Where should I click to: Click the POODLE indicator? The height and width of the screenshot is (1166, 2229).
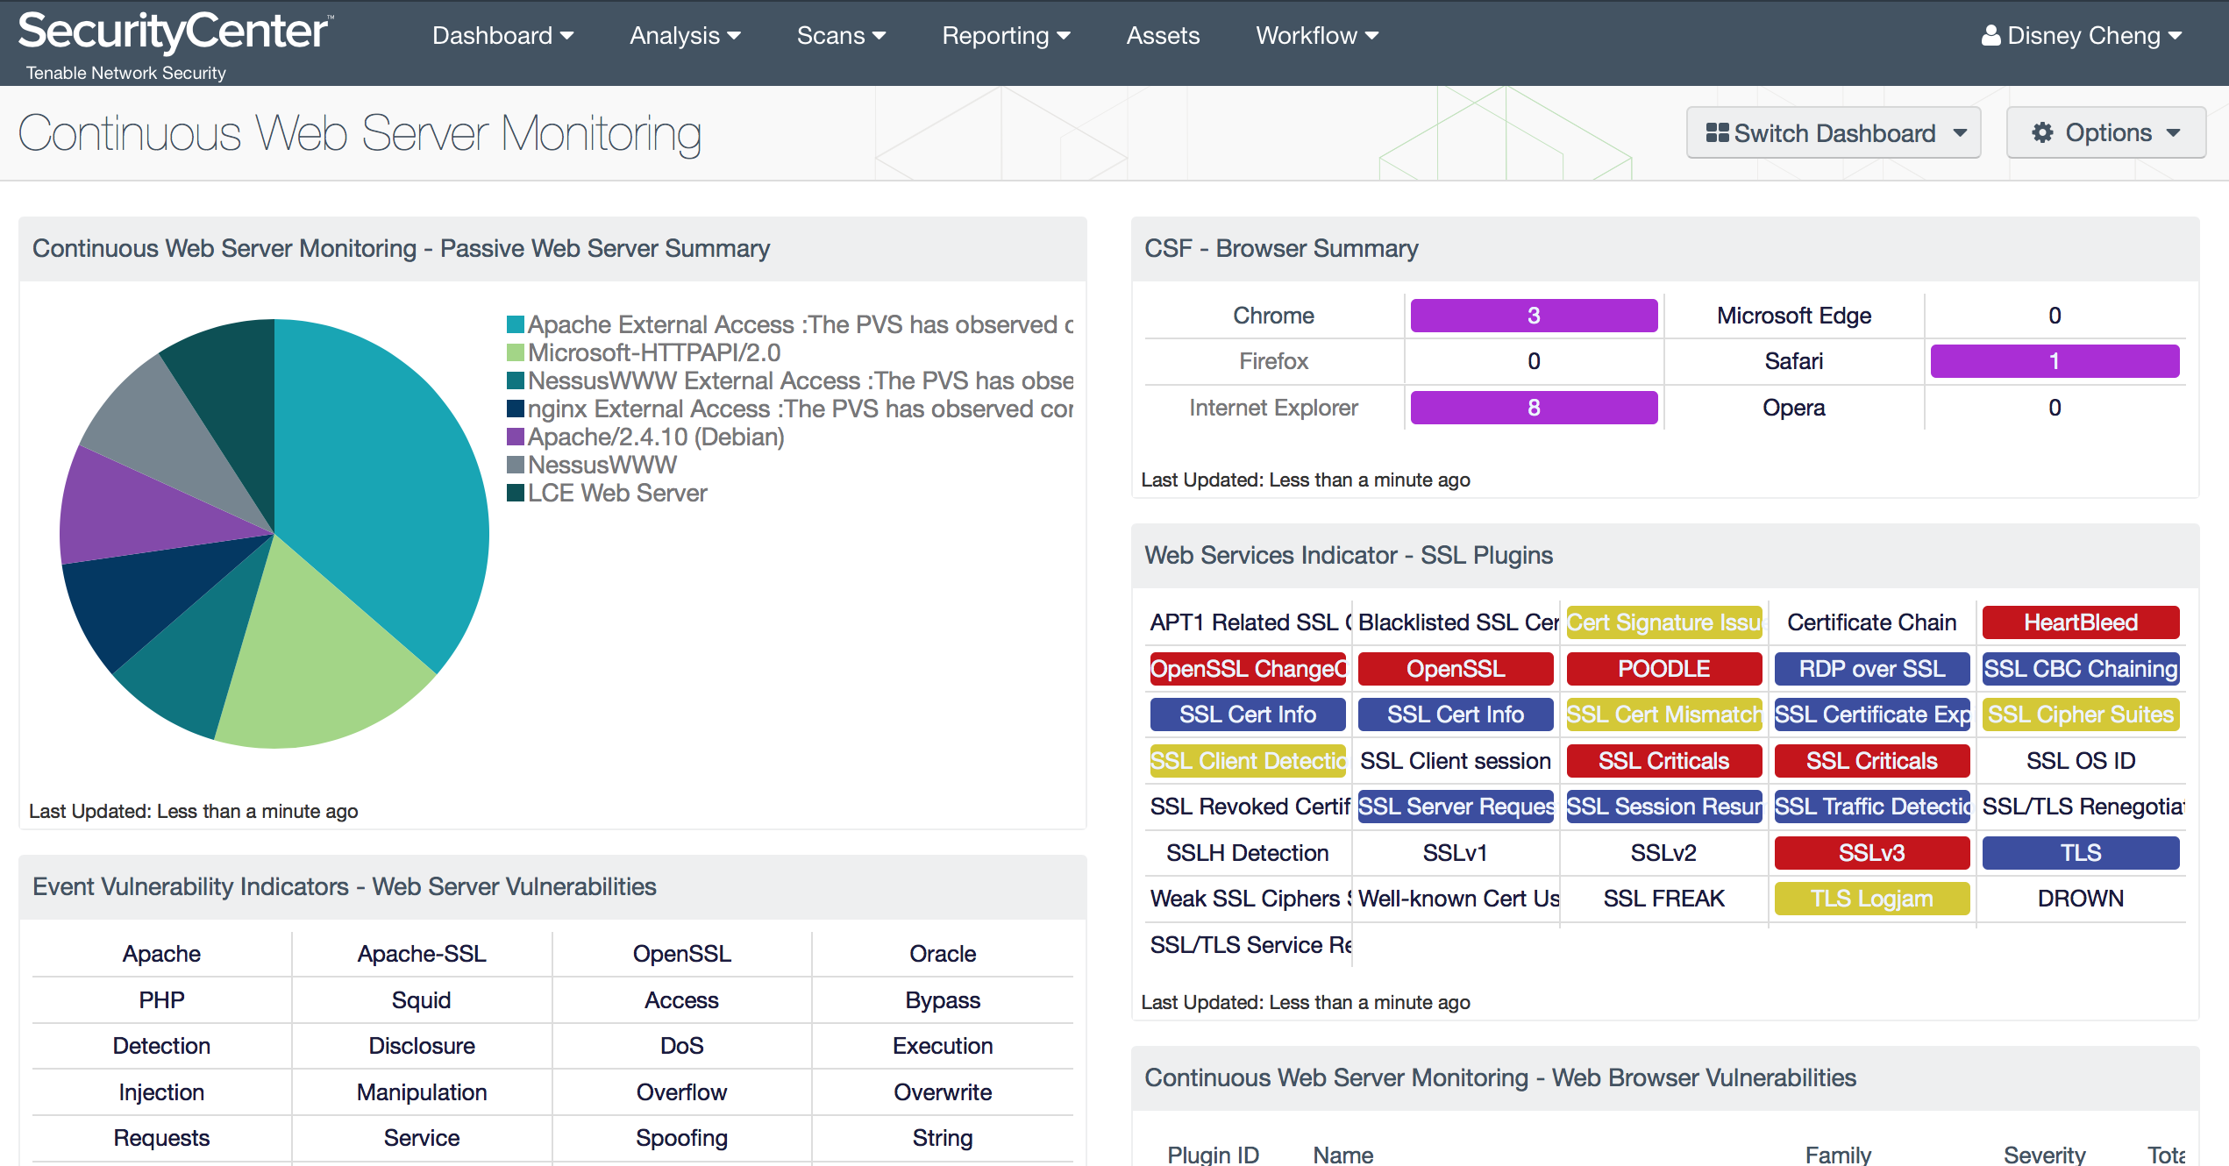[1664, 669]
